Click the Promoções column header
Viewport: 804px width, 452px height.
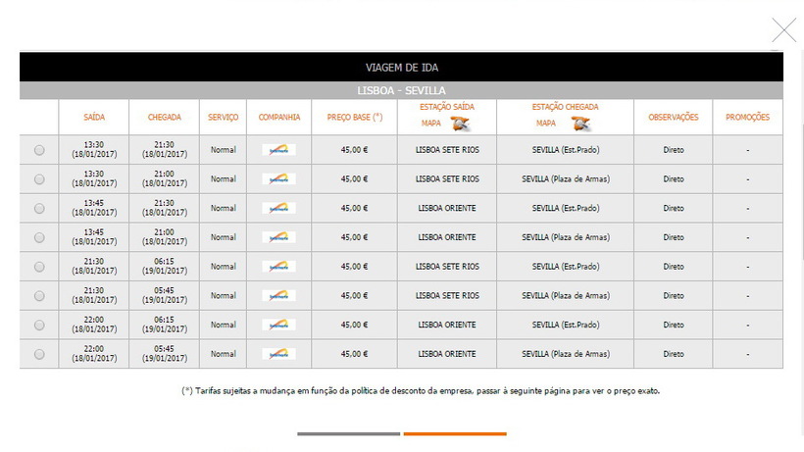coord(747,118)
